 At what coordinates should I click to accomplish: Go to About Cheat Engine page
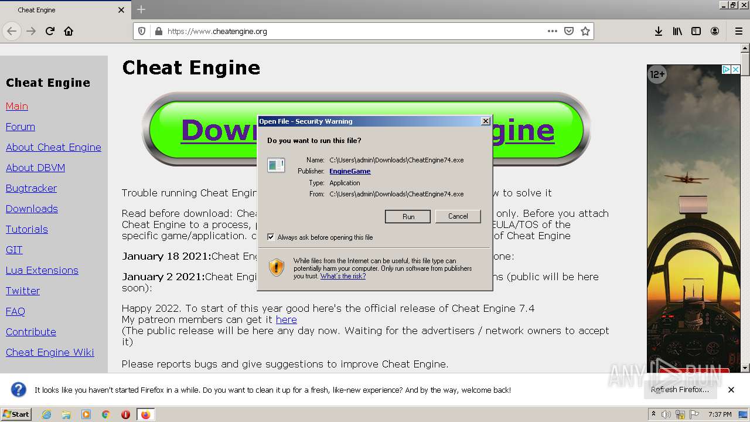tap(53, 147)
